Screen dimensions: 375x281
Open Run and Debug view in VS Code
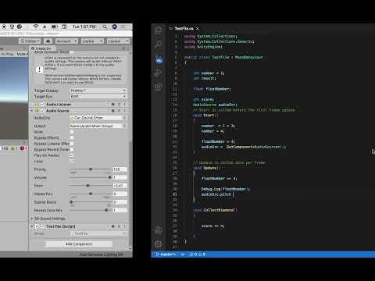tap(159, 73)
